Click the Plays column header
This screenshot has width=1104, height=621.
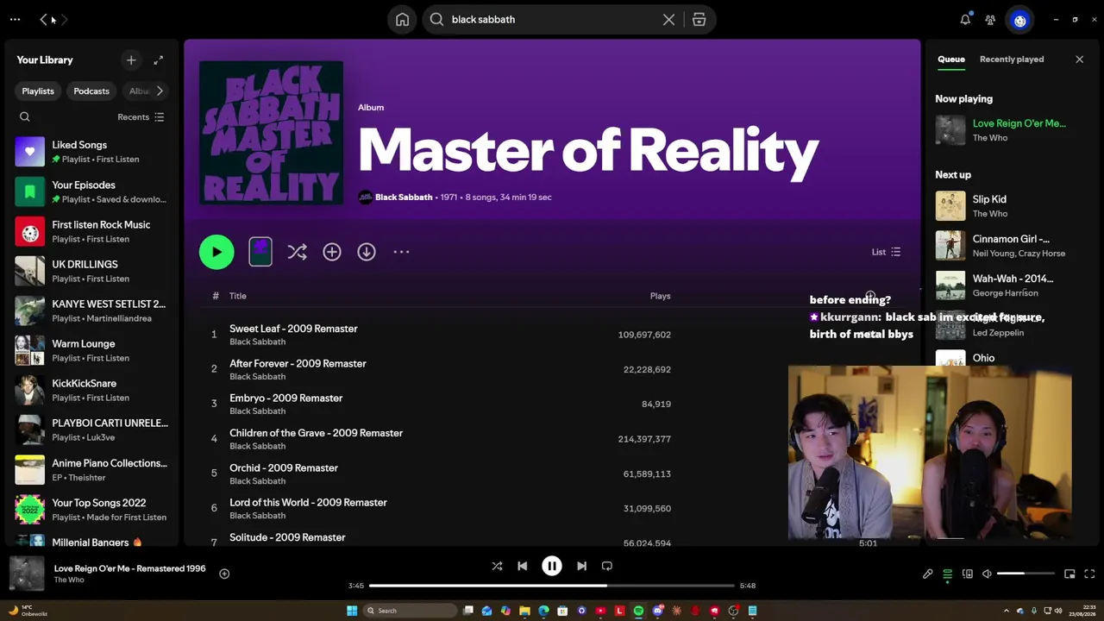click(660, 296)
